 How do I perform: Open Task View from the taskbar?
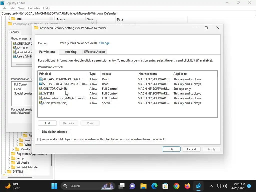coord(121,186)
